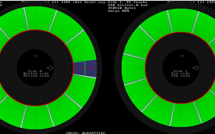Viewport: 215px width, 134px height.
Task: Click the "(Art Disk).scp" file name text
Action: tap(90, 2)
